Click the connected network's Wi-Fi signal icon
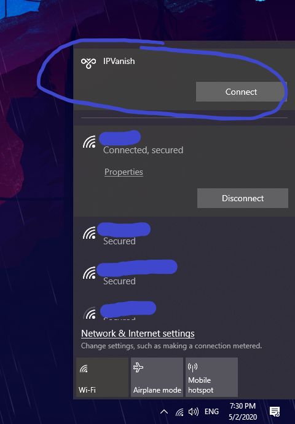 (89, 142)
